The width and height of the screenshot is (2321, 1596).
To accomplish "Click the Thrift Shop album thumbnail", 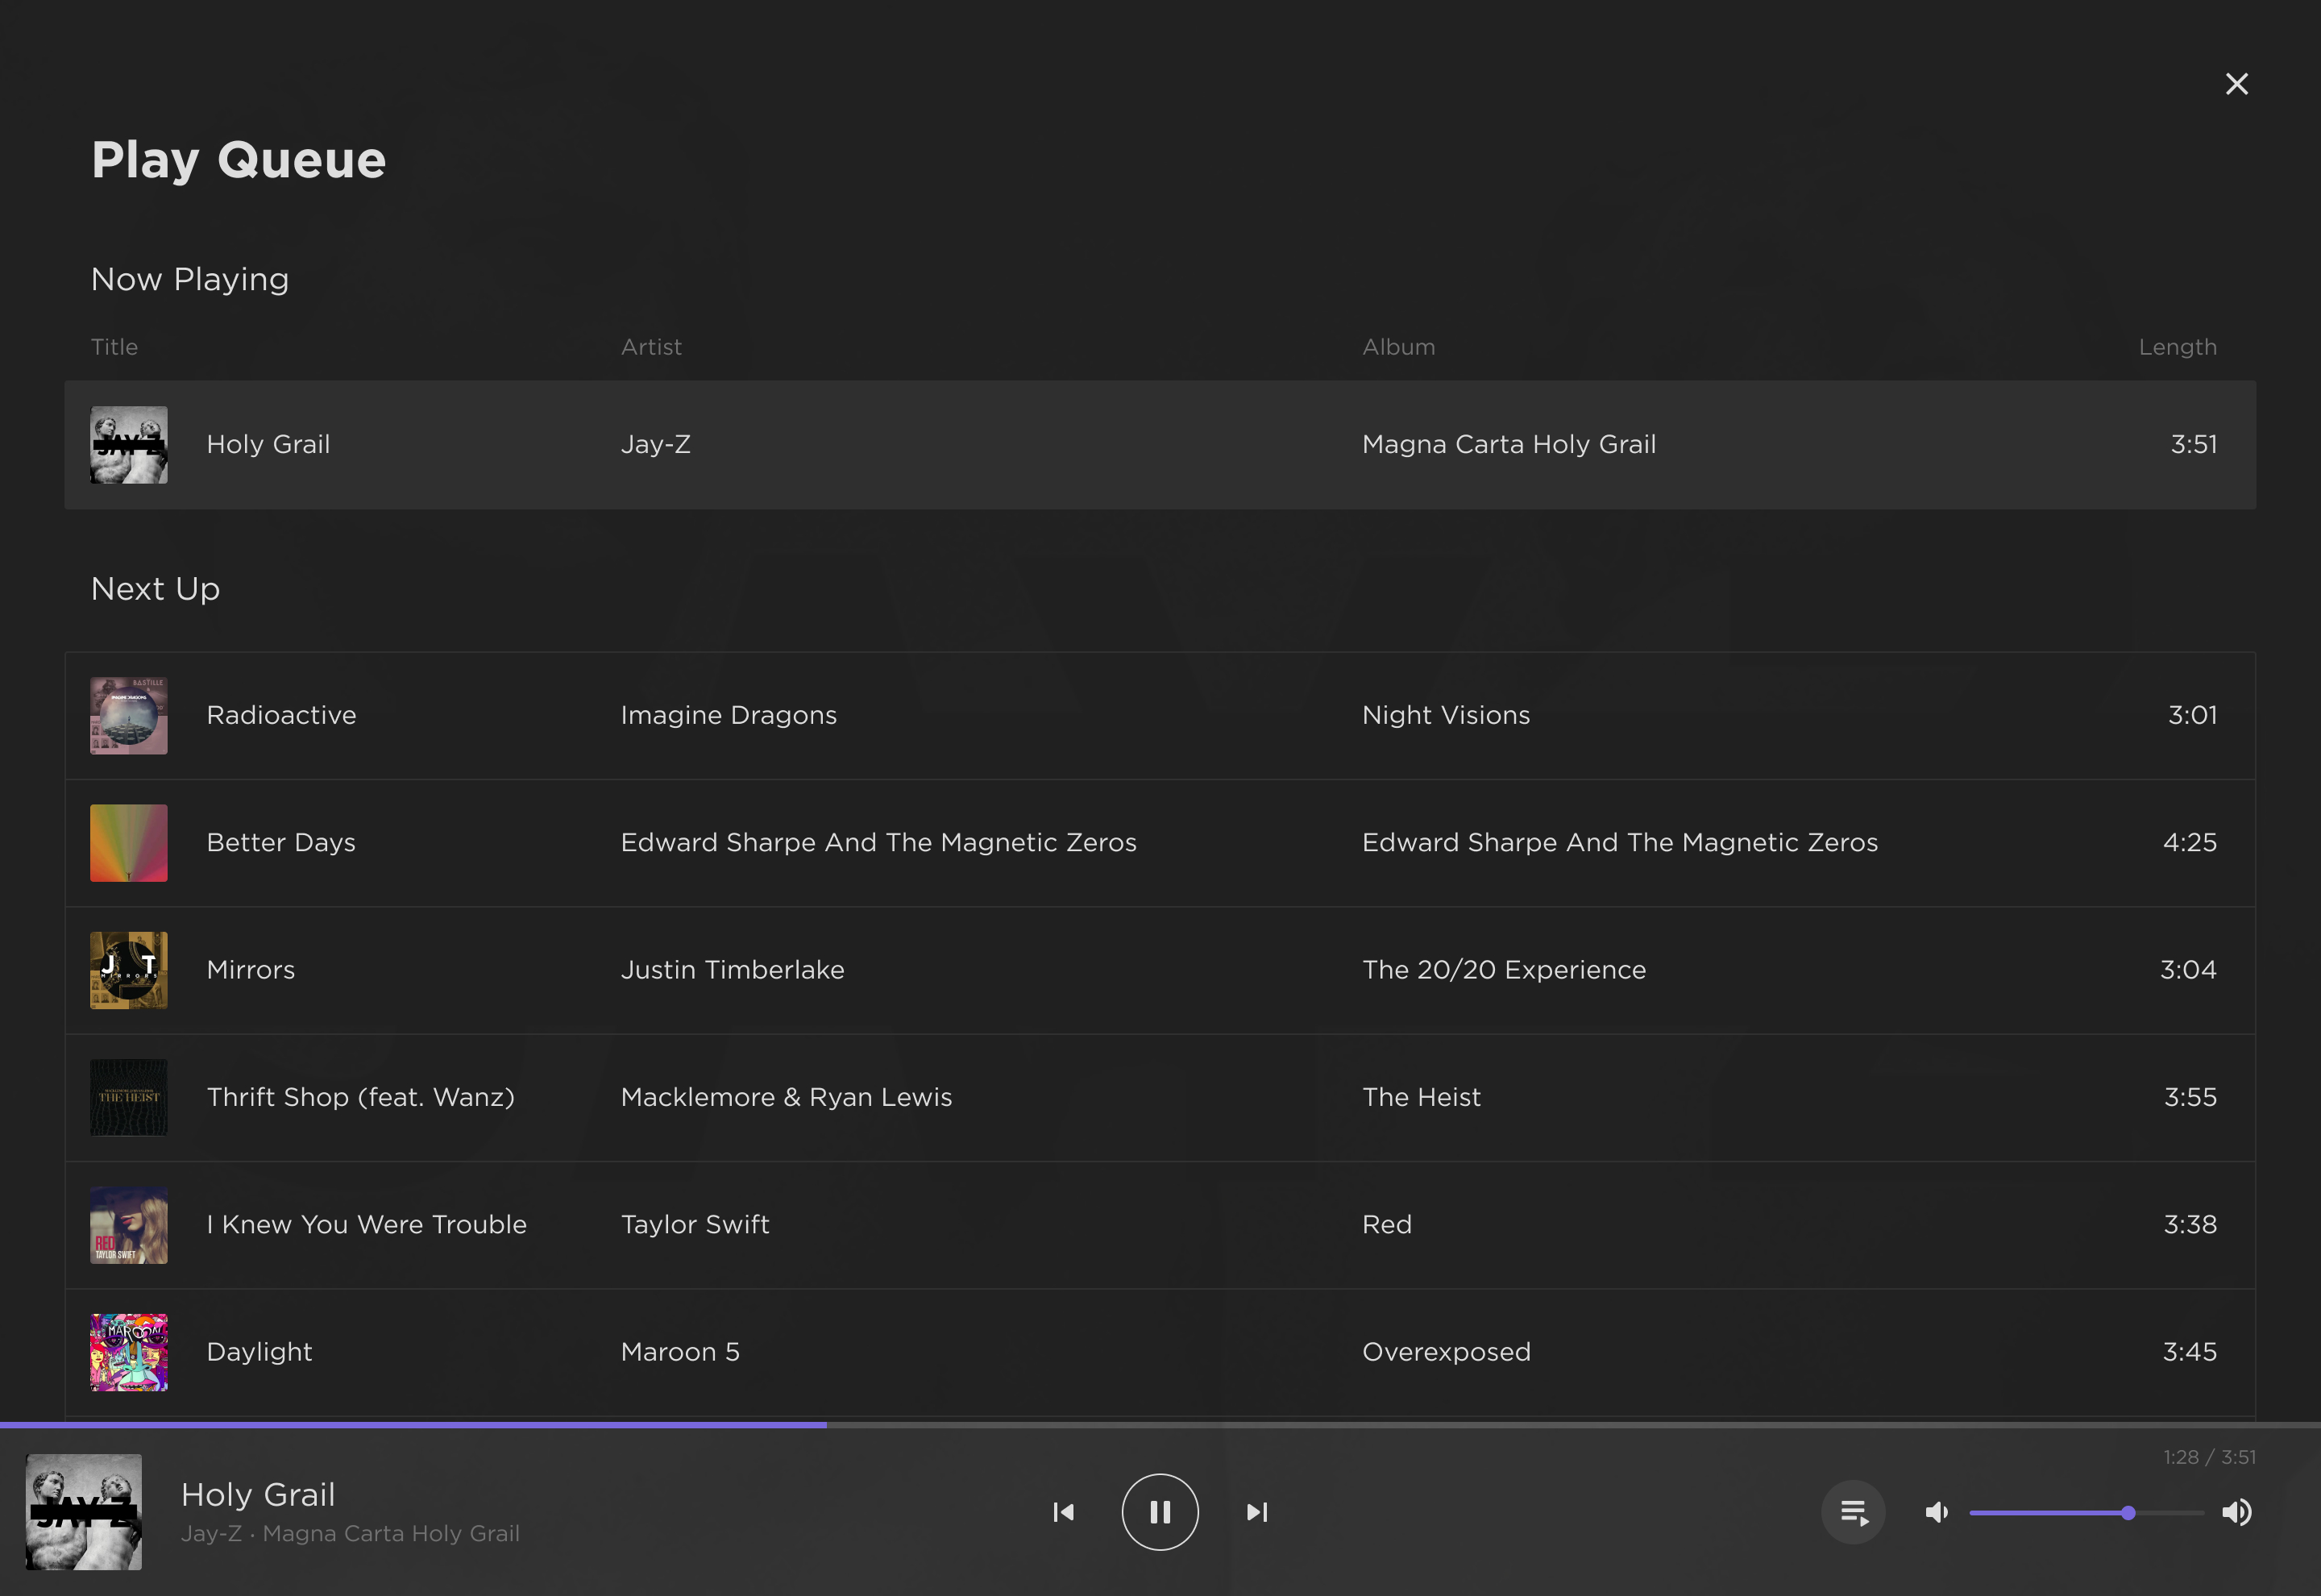I will tap(129, 1098).
